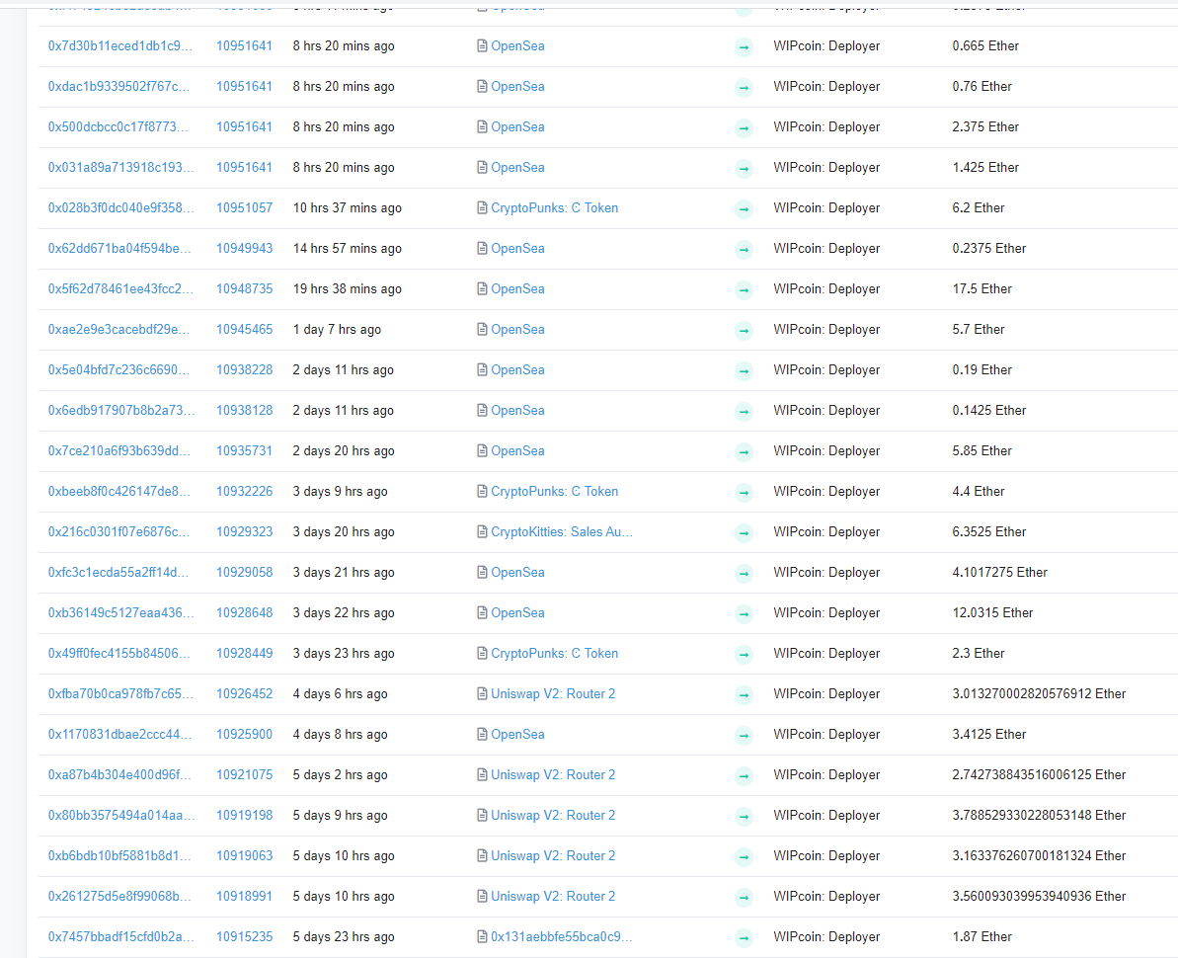Open CryptoKitties: Sales Au... address link

(562, 532)
